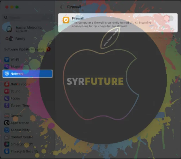Open Focus settings label
Viewport: 181px width, 159px height.
[15, 98]
